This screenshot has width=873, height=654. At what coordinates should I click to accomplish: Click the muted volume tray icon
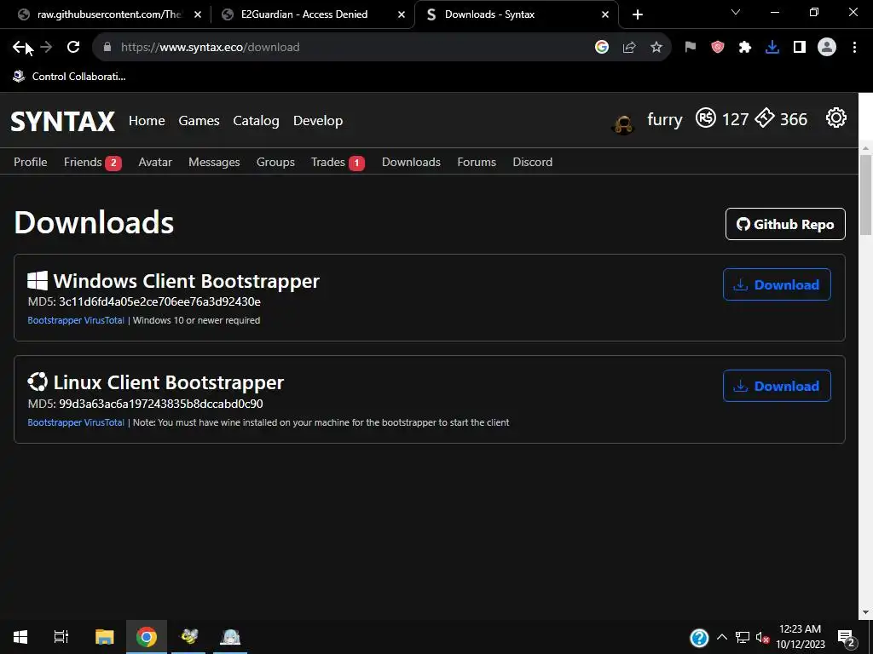762,638
